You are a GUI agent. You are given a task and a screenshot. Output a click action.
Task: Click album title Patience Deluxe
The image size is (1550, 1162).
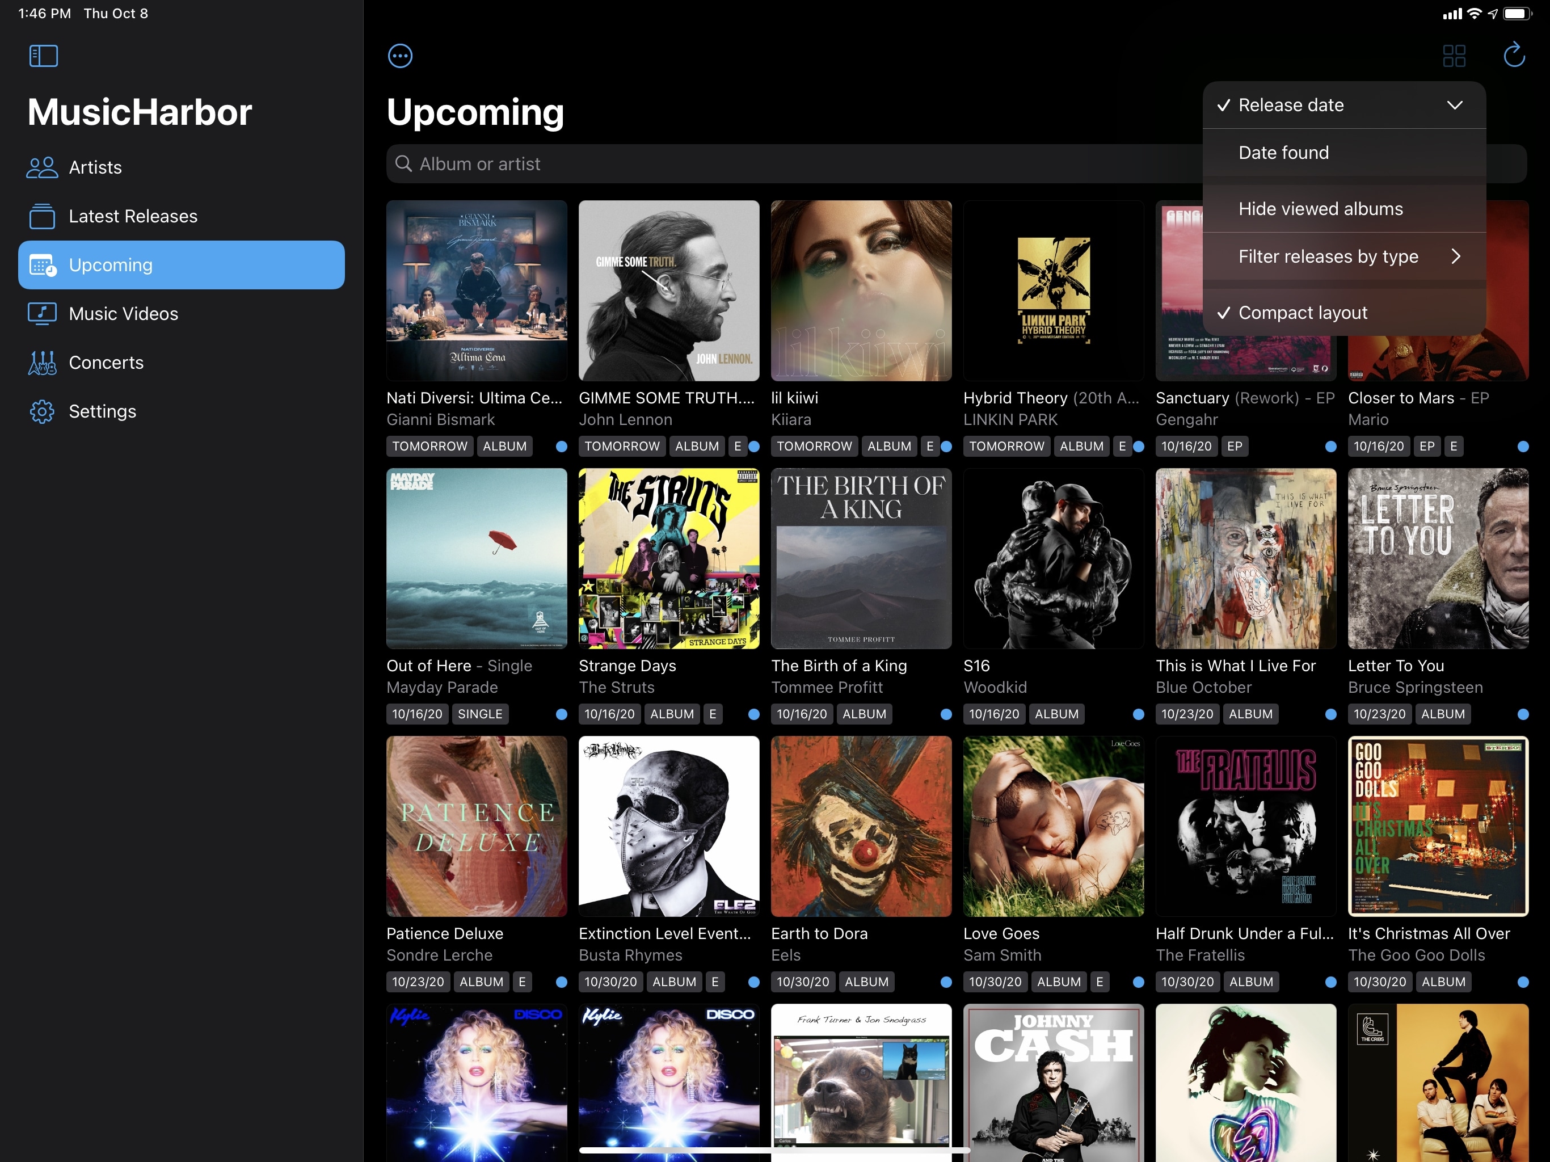coord(445,933)
